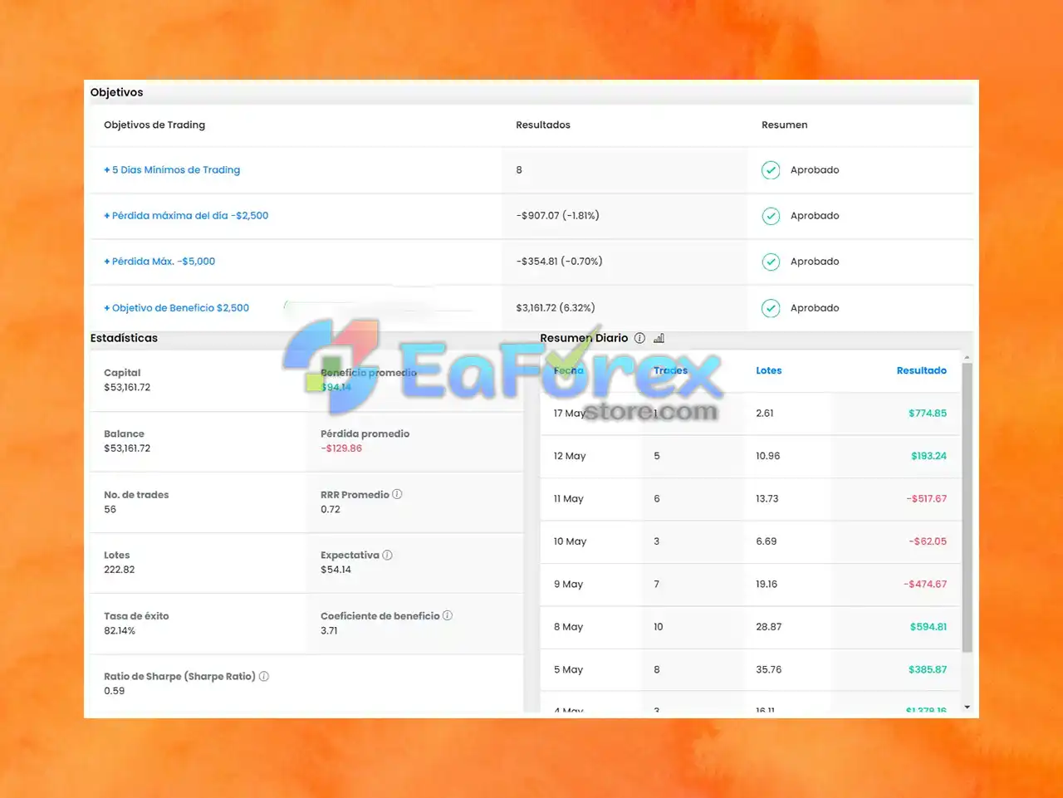Screen dimensions: 1063x798
Task: Expand Pérdida máxima del día -$2,500 row
Action: (186, 215)
